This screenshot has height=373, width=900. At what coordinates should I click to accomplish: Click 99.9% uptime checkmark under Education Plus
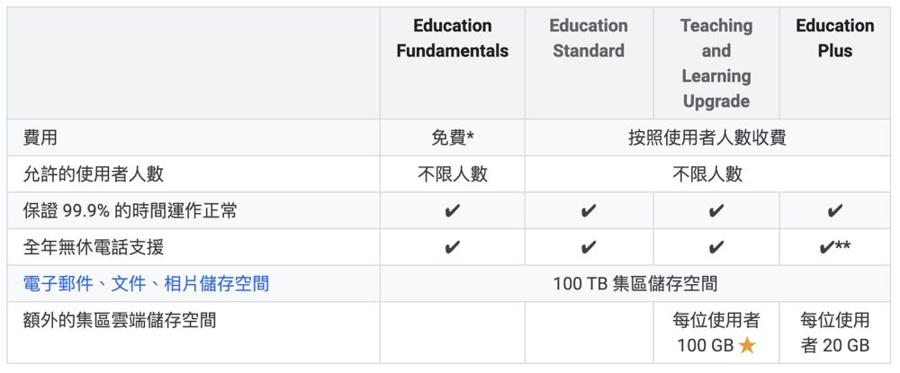pyautogui.click(x=834, y=211)
